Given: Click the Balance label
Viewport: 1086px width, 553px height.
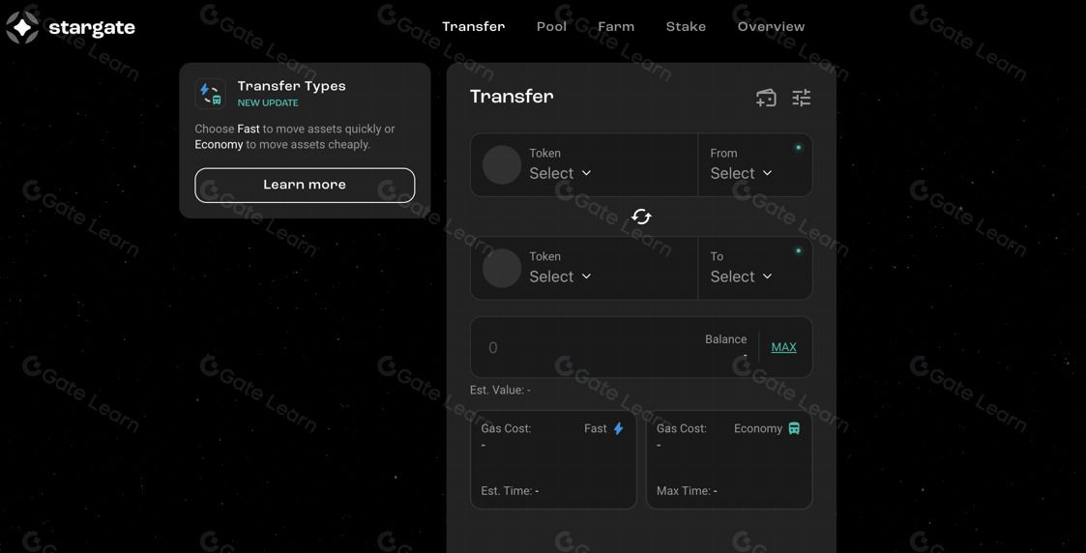Looking at the screenshot, I should pos(726,339).
